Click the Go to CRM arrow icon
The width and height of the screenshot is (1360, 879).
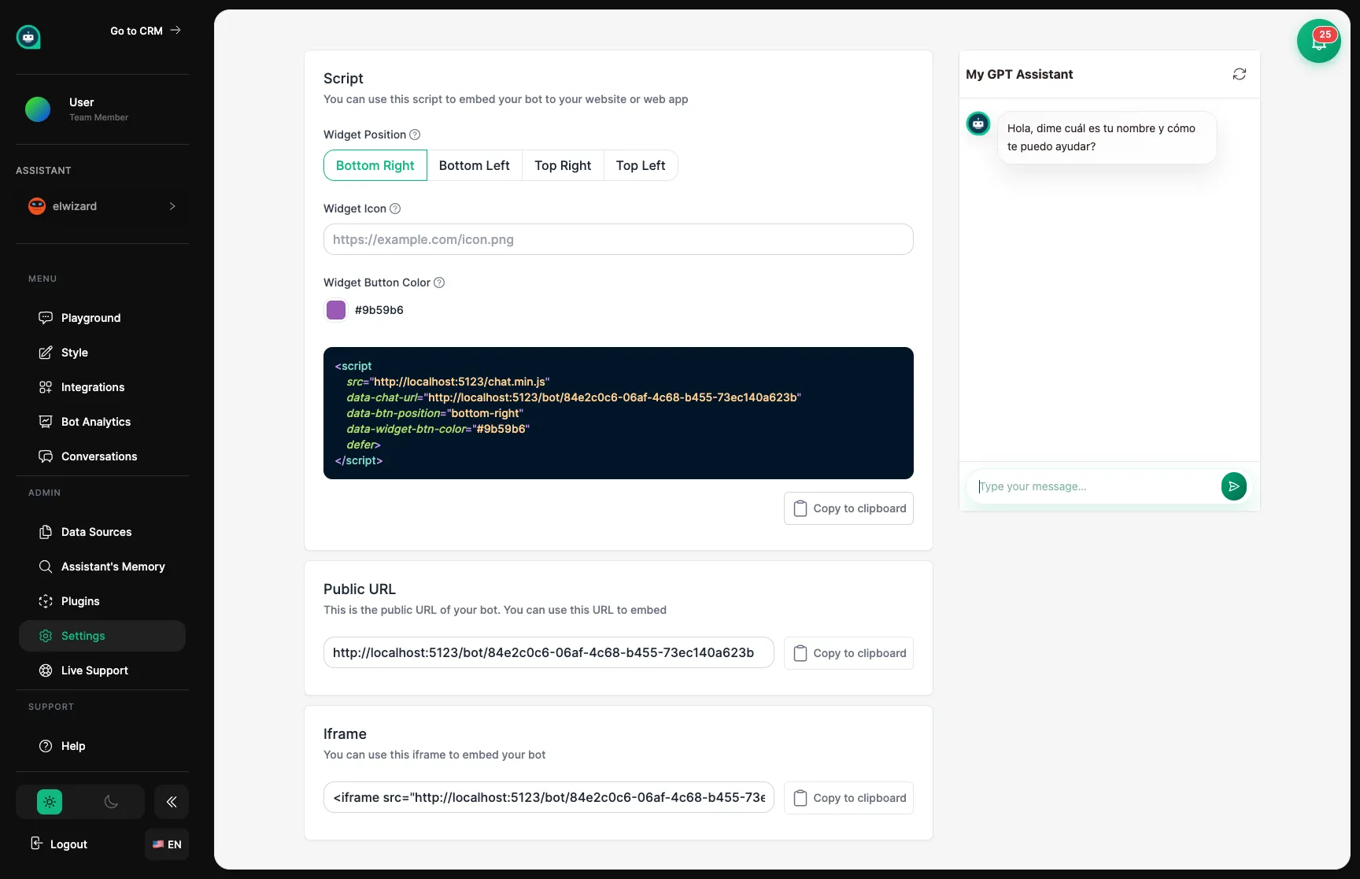[176, 30]
